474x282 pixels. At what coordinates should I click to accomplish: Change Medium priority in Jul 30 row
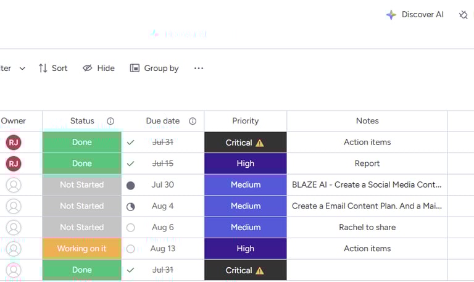(x=246, y=185)
